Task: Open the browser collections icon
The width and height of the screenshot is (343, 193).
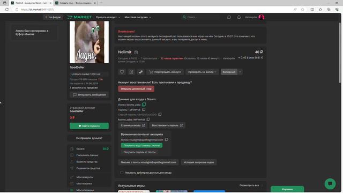Action: (329, 10)
